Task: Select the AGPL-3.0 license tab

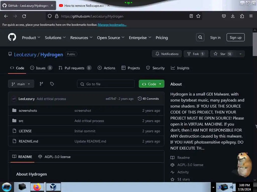Action: point(54,157)
